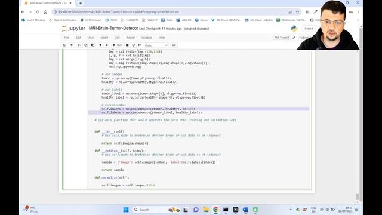Screen dimensions: 382x215
Task: Open the terminal app in the taskbar
Action: 226,210
